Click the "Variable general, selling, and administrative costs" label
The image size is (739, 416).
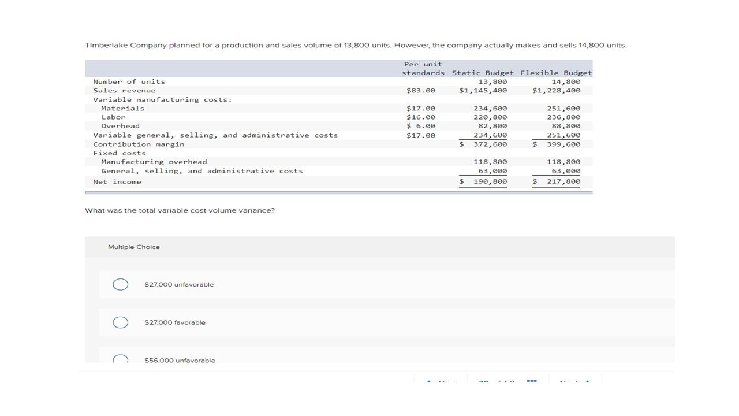click(x=216, y=135)
